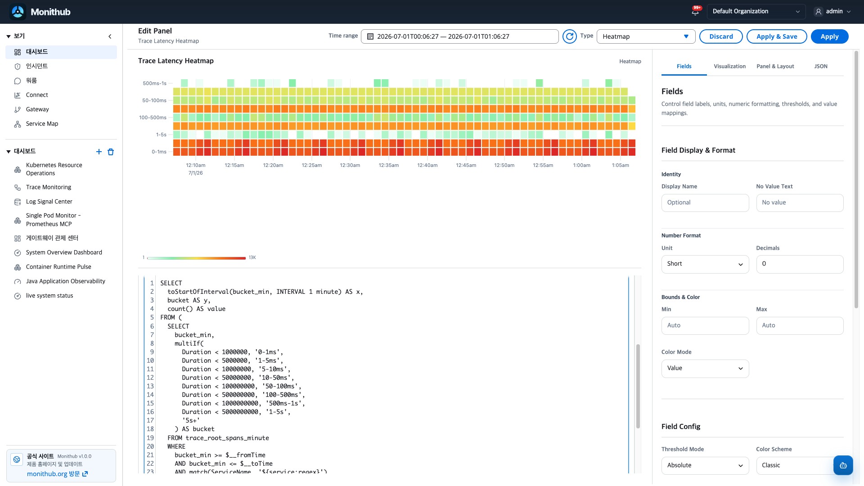
Task: Switch to the JSON tab
Action: tap(820, 66)
